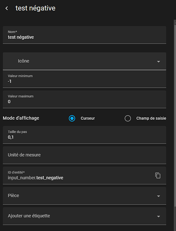Click the Ajouter une étiquette text
The image size is (176, 231).
pos(29,216)
